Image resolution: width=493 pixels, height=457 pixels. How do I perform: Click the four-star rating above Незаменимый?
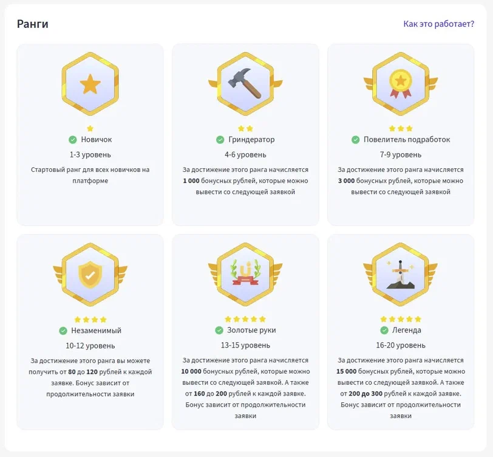tap(90, 319)
